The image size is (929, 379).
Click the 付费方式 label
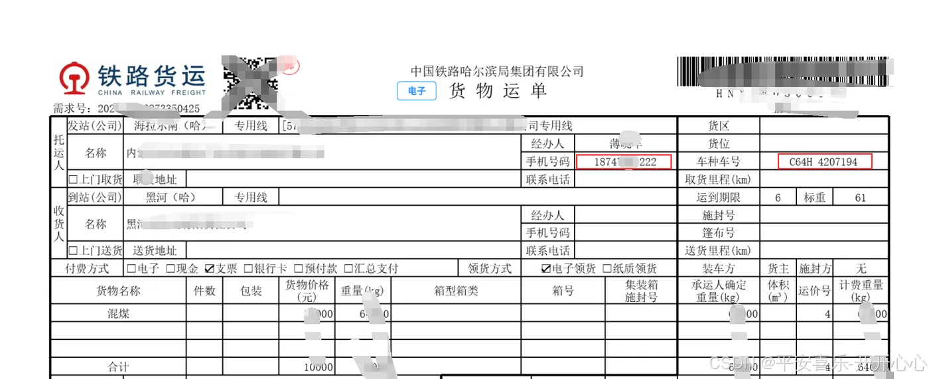[x=87, y=269]
